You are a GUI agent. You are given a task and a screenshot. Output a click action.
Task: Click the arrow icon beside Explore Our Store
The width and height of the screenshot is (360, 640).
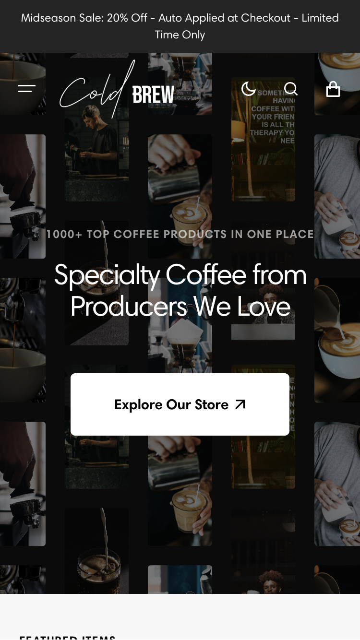240,404
